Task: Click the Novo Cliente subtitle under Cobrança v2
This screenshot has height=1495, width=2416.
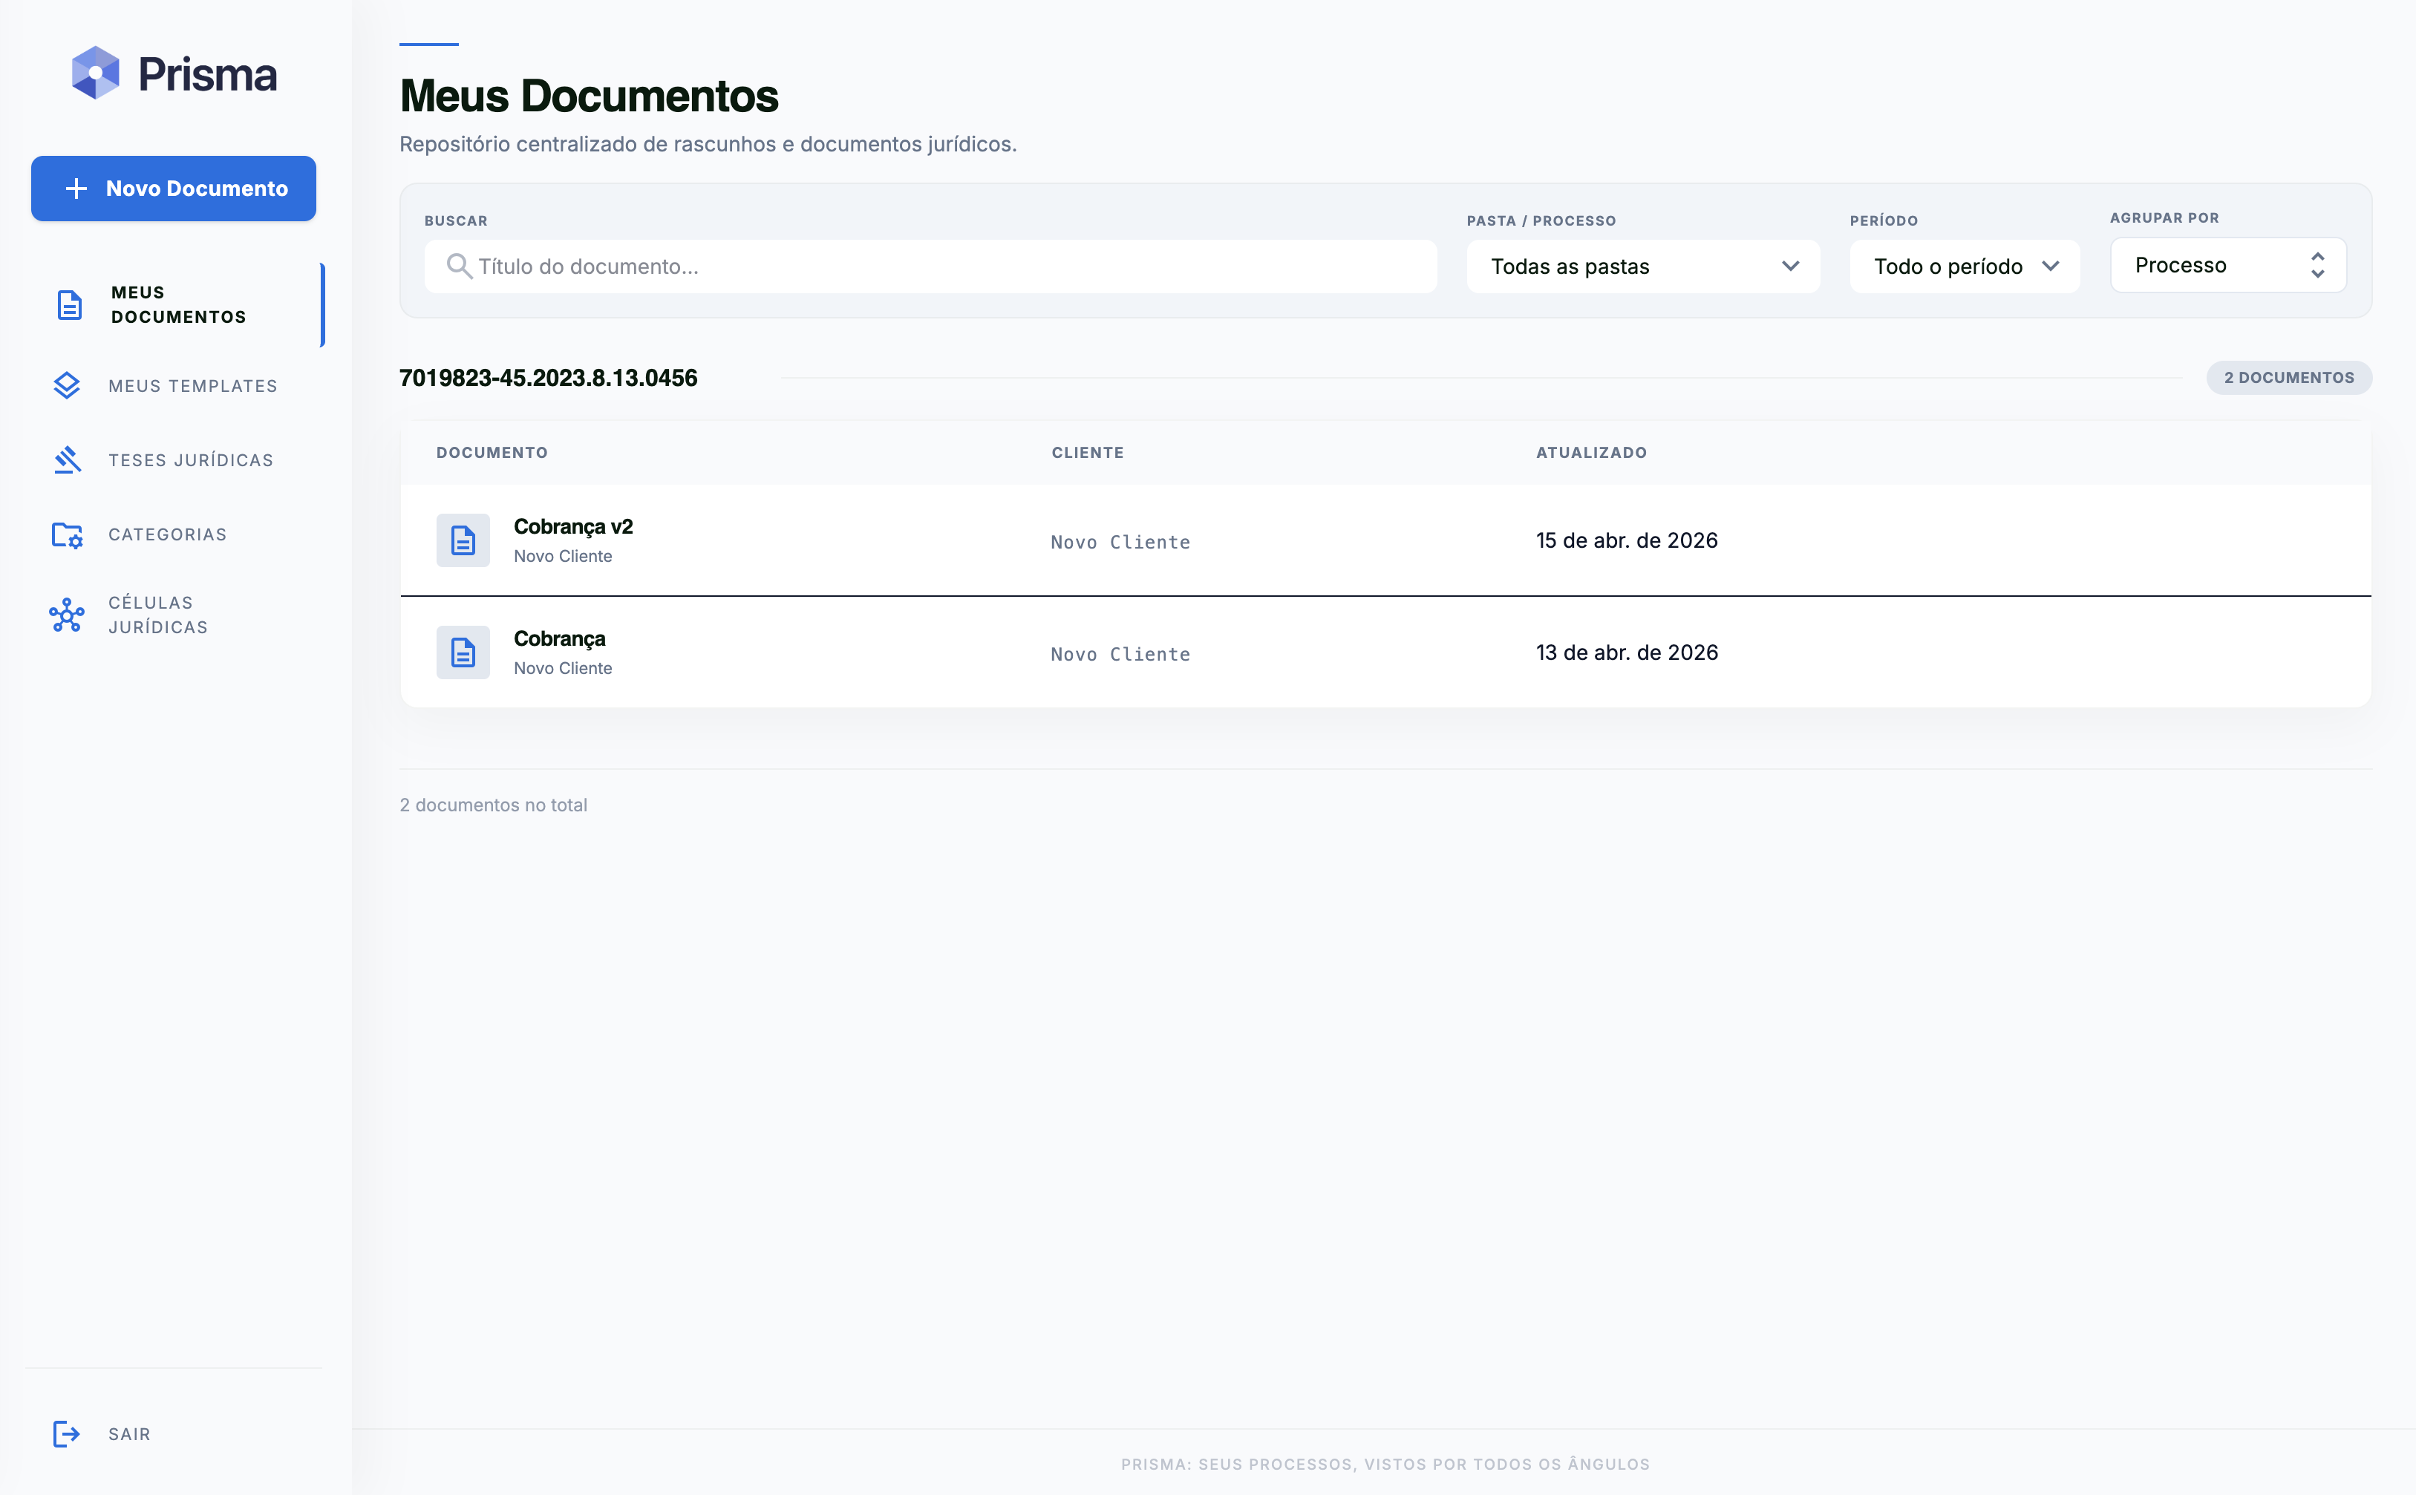Action: tap(563, 556)
